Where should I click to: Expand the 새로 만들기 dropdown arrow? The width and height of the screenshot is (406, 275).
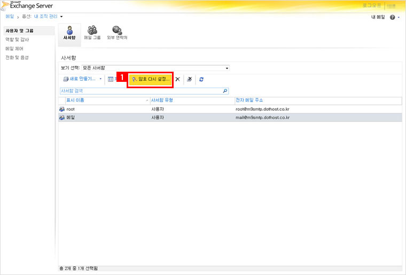tap(100, 79)
